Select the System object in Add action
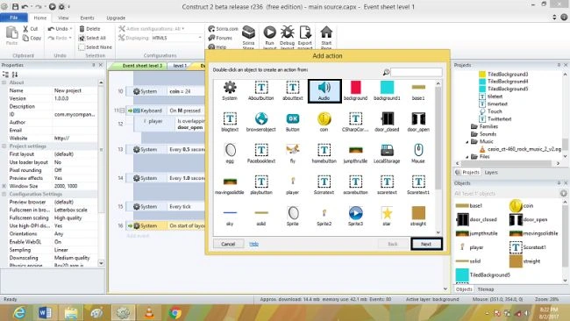Image resolution: width=570 pixels, height=321 pixels. [230, 90]
